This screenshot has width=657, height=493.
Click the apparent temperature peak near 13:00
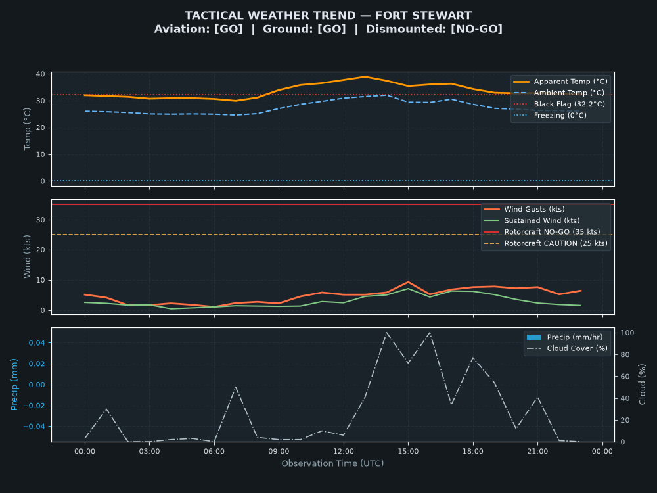(x=365, y=77)
